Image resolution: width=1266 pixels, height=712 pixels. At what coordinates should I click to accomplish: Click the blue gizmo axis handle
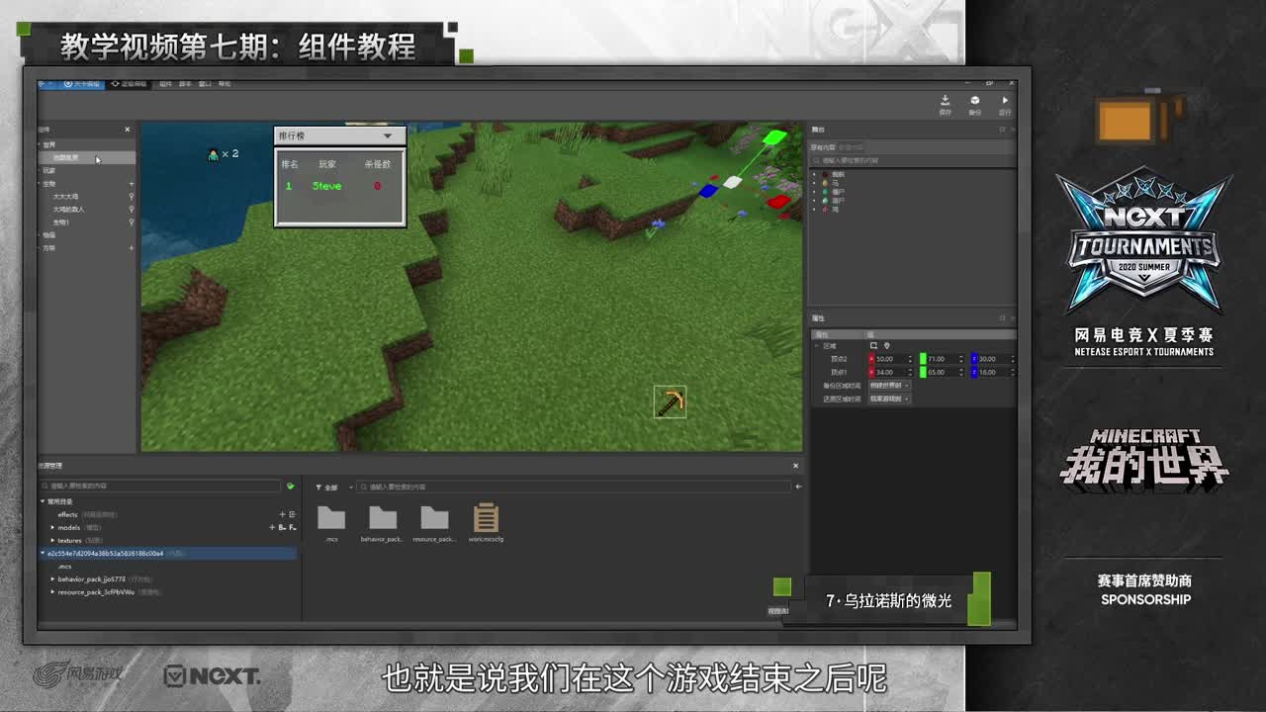[708, 191]
